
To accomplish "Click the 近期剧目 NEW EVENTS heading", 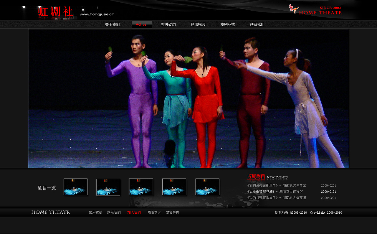I will (267, 177).
